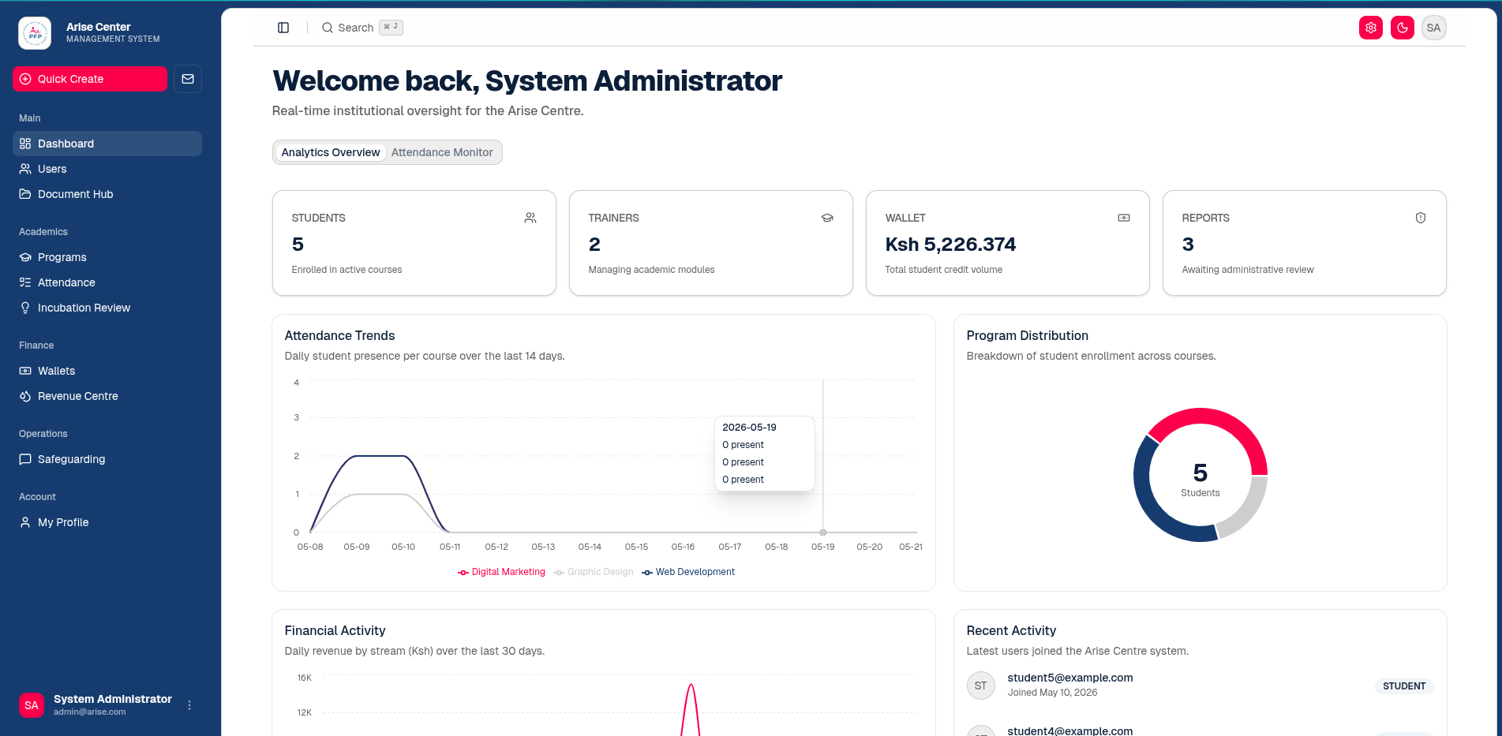
Task: Switch to the Analytics Overview tab
Action: [331, 152]
